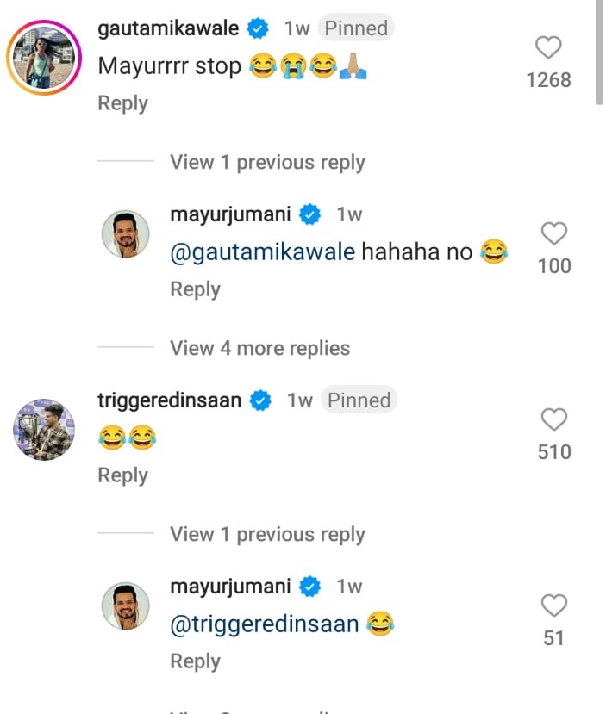Expand "View 1 previous reply" under gautamikawale's comment
The image size is (606, 714).
tap(267, 163)
